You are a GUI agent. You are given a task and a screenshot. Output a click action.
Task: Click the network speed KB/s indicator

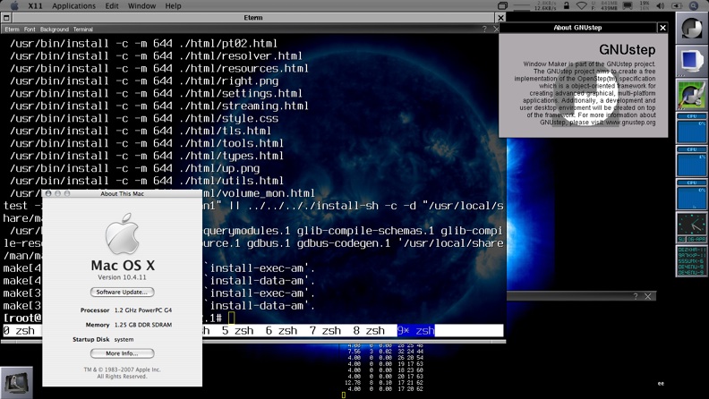click(544, 6)
